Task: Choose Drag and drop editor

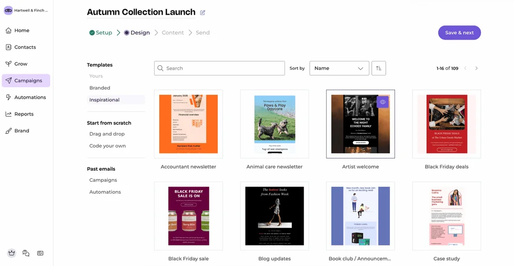Action: [107, 134]
